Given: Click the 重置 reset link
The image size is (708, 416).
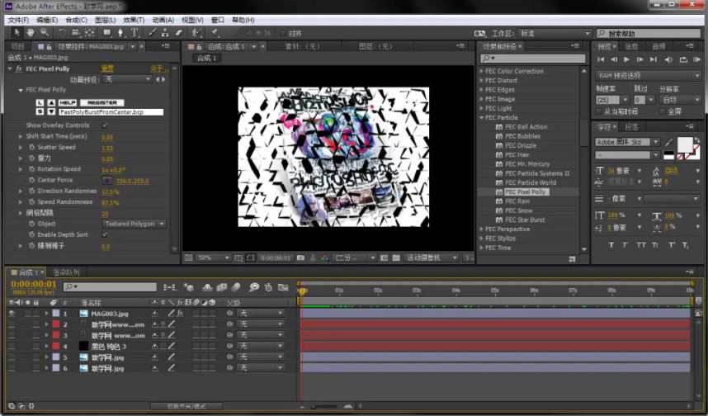Looking at the screenshot, I should click(107, 69).
